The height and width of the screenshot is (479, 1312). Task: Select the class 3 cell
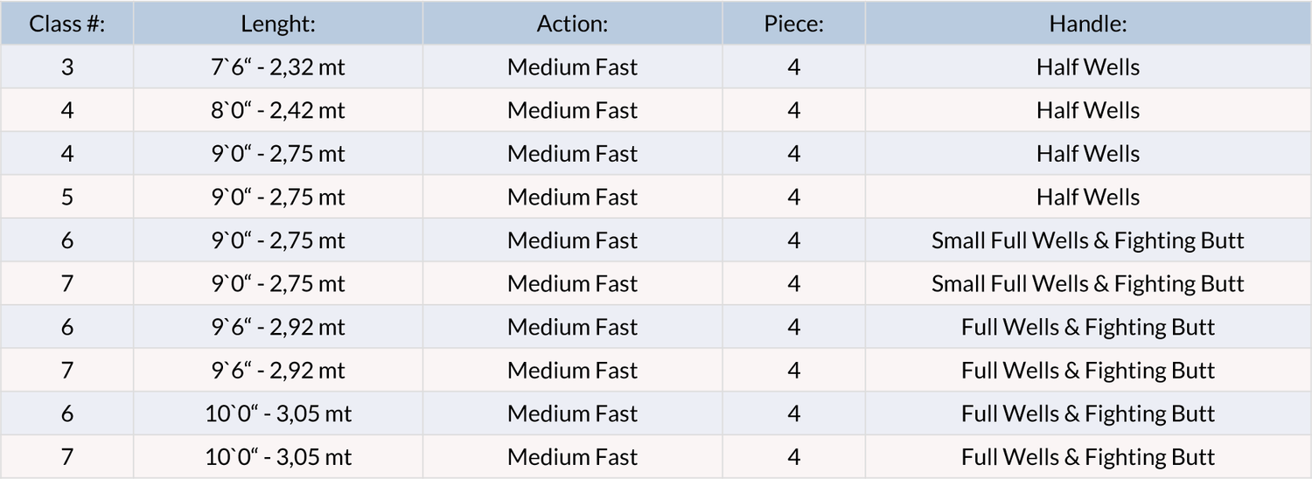(67, 67)
